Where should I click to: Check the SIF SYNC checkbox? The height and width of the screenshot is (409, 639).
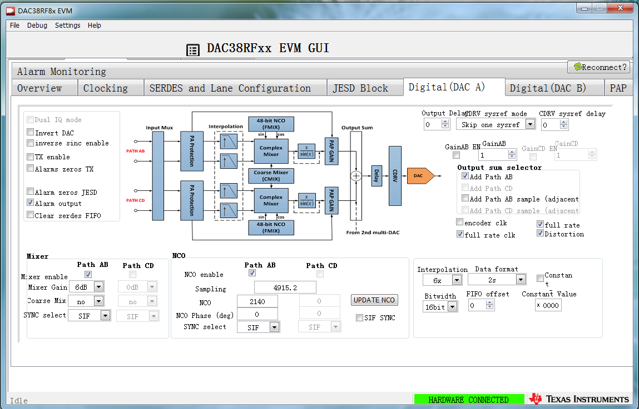(x=359, y=317)
